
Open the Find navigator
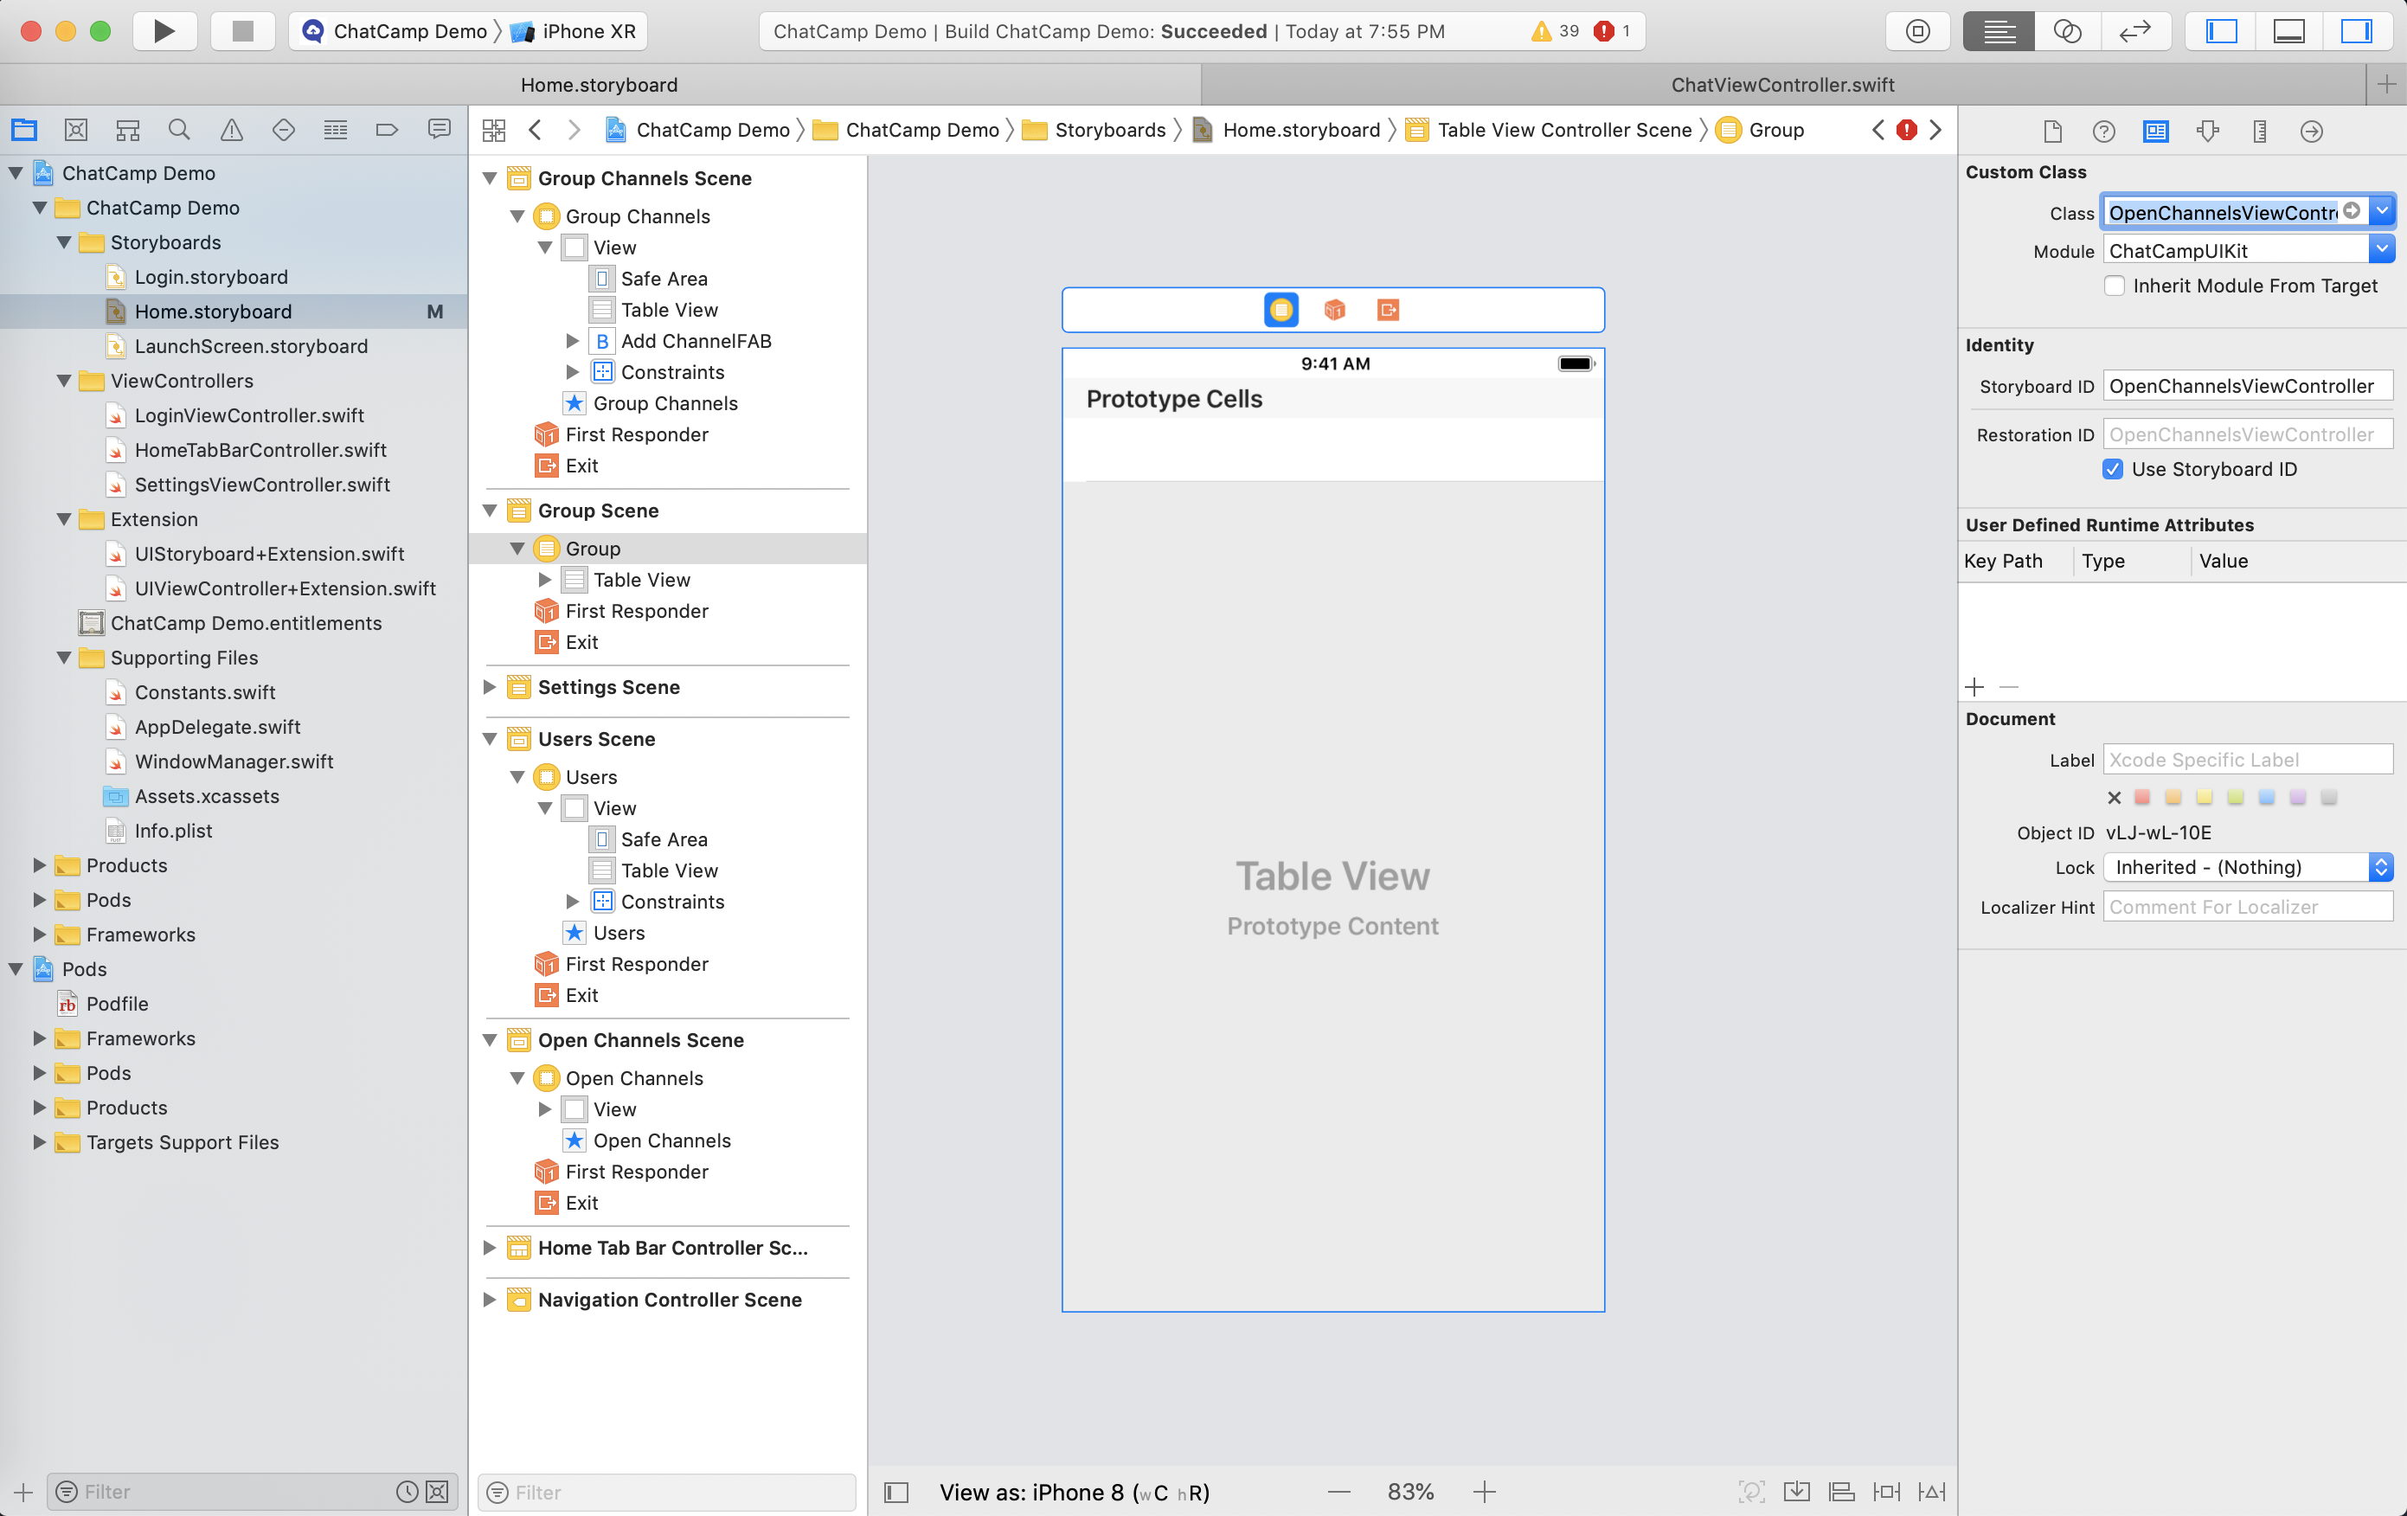click(x=179, y=130)
